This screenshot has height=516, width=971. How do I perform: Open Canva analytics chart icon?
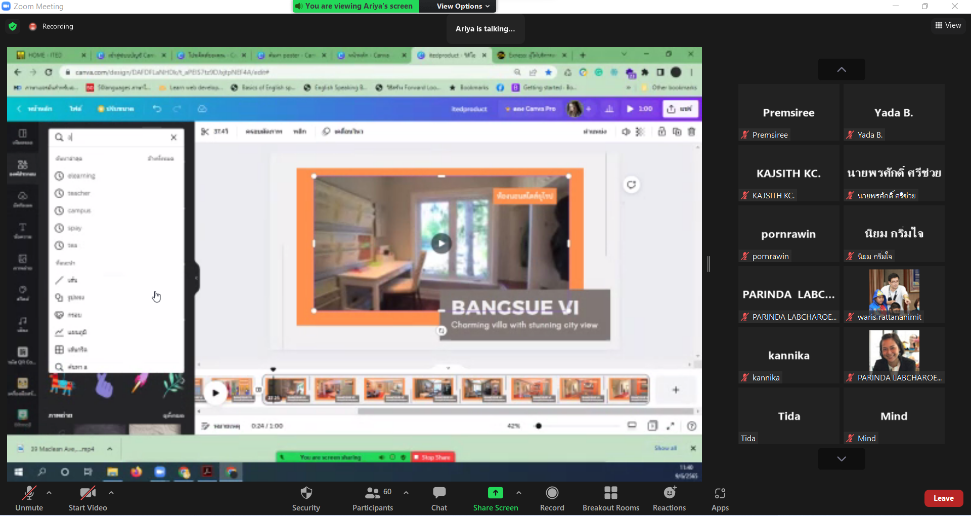click(x=609, y=109)
